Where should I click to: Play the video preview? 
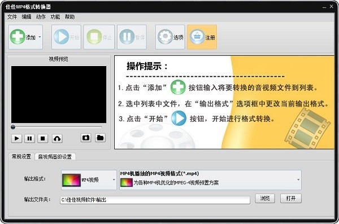point(16,138)
